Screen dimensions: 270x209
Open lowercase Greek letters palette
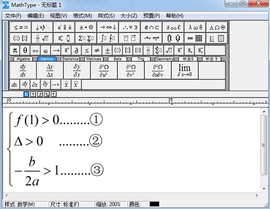pyautogui.click(x=195, y=28)
